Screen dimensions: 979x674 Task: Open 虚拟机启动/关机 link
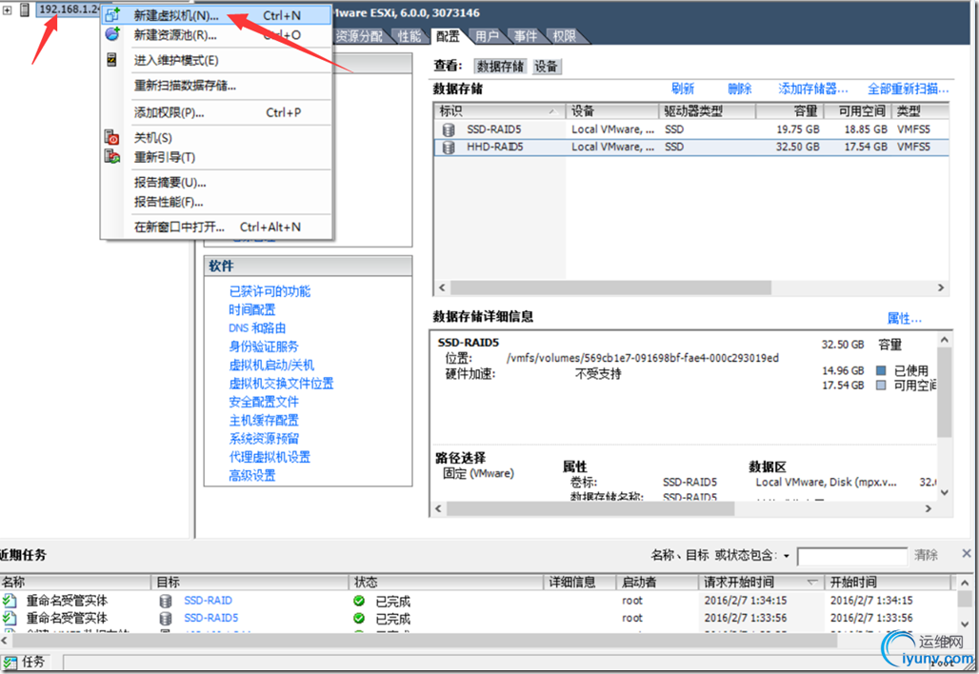coord(271,366)
